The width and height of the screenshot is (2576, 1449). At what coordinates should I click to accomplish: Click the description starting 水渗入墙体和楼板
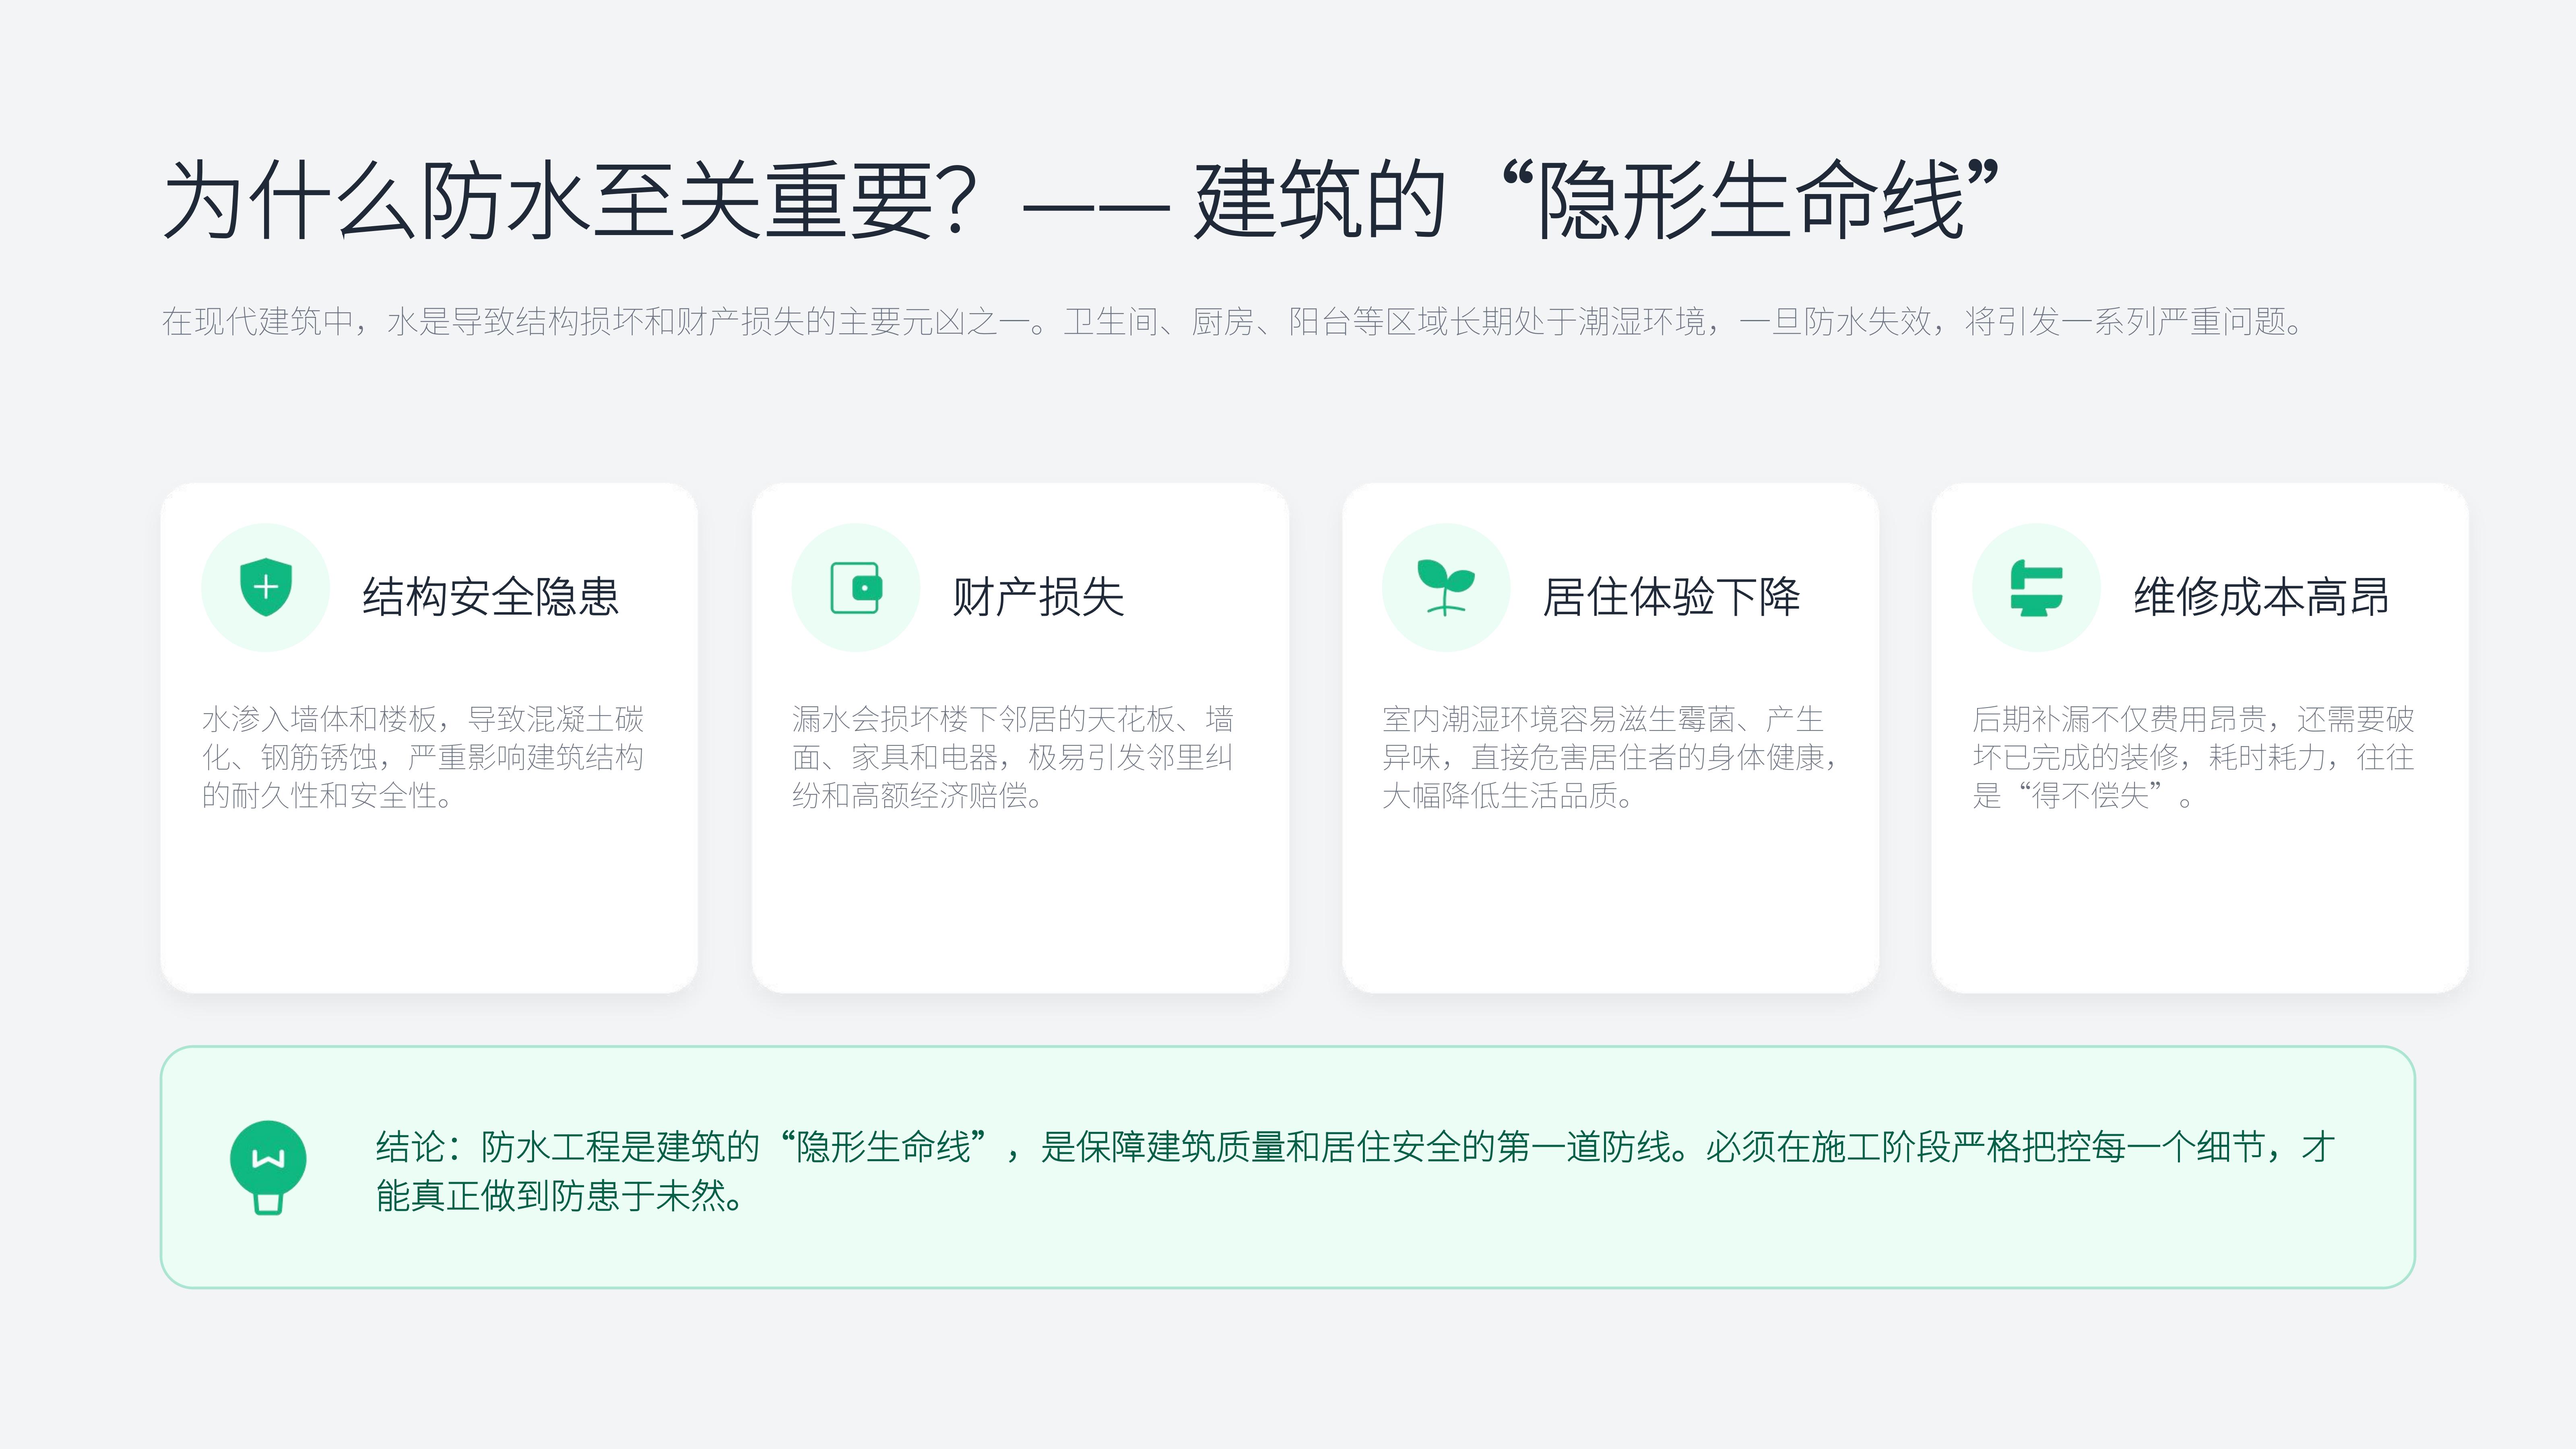(423, 757)
